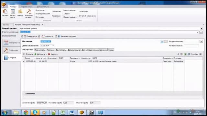Image resolution: width=207 pixels, height=116 pixels.
Task: Open the tab list arrow at far right
Action: [x=203, y=24]
